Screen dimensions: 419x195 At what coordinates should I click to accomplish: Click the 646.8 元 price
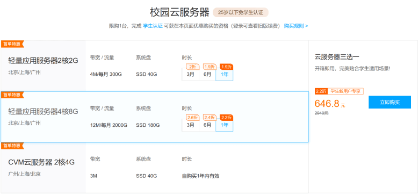tap(330, 104)
